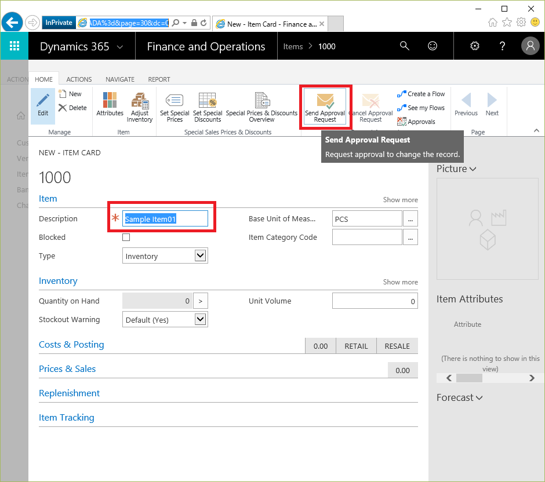Viewport: 545px width, 482px height.
Task: Expand the Forecast section
Action: [460, 397]
